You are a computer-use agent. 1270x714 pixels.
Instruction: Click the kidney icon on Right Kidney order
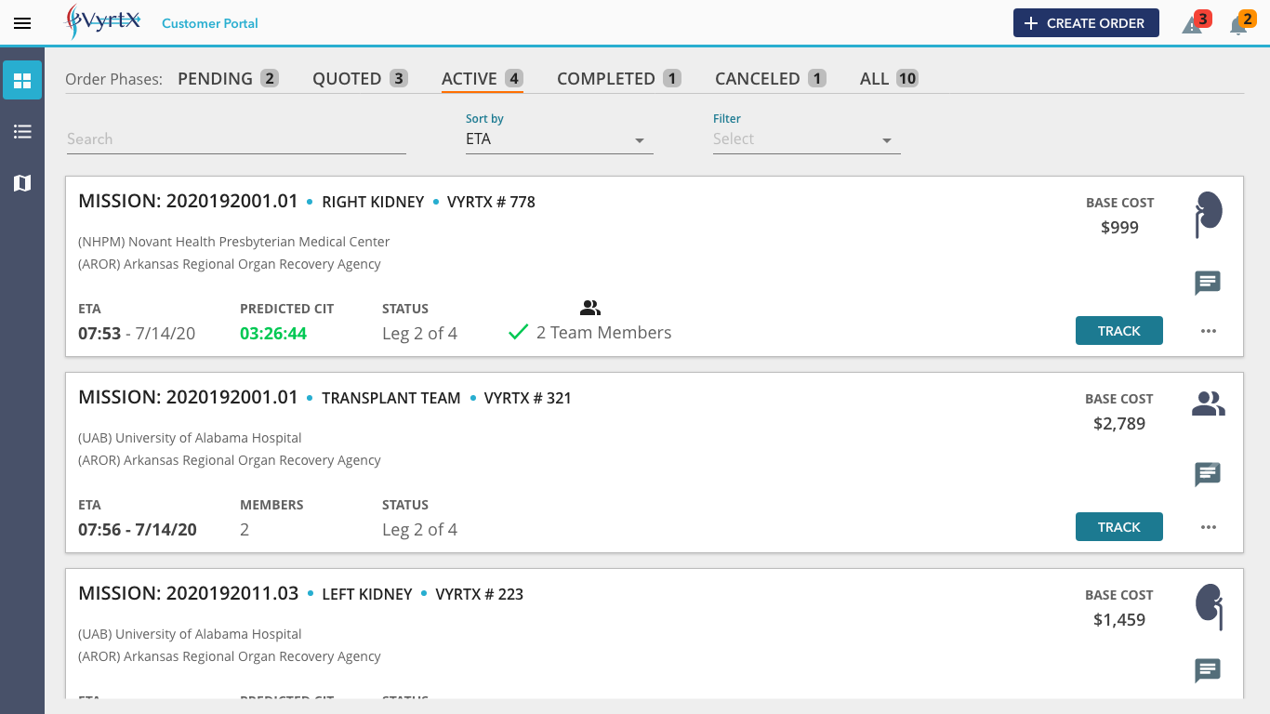click(x=1208, y=215)
